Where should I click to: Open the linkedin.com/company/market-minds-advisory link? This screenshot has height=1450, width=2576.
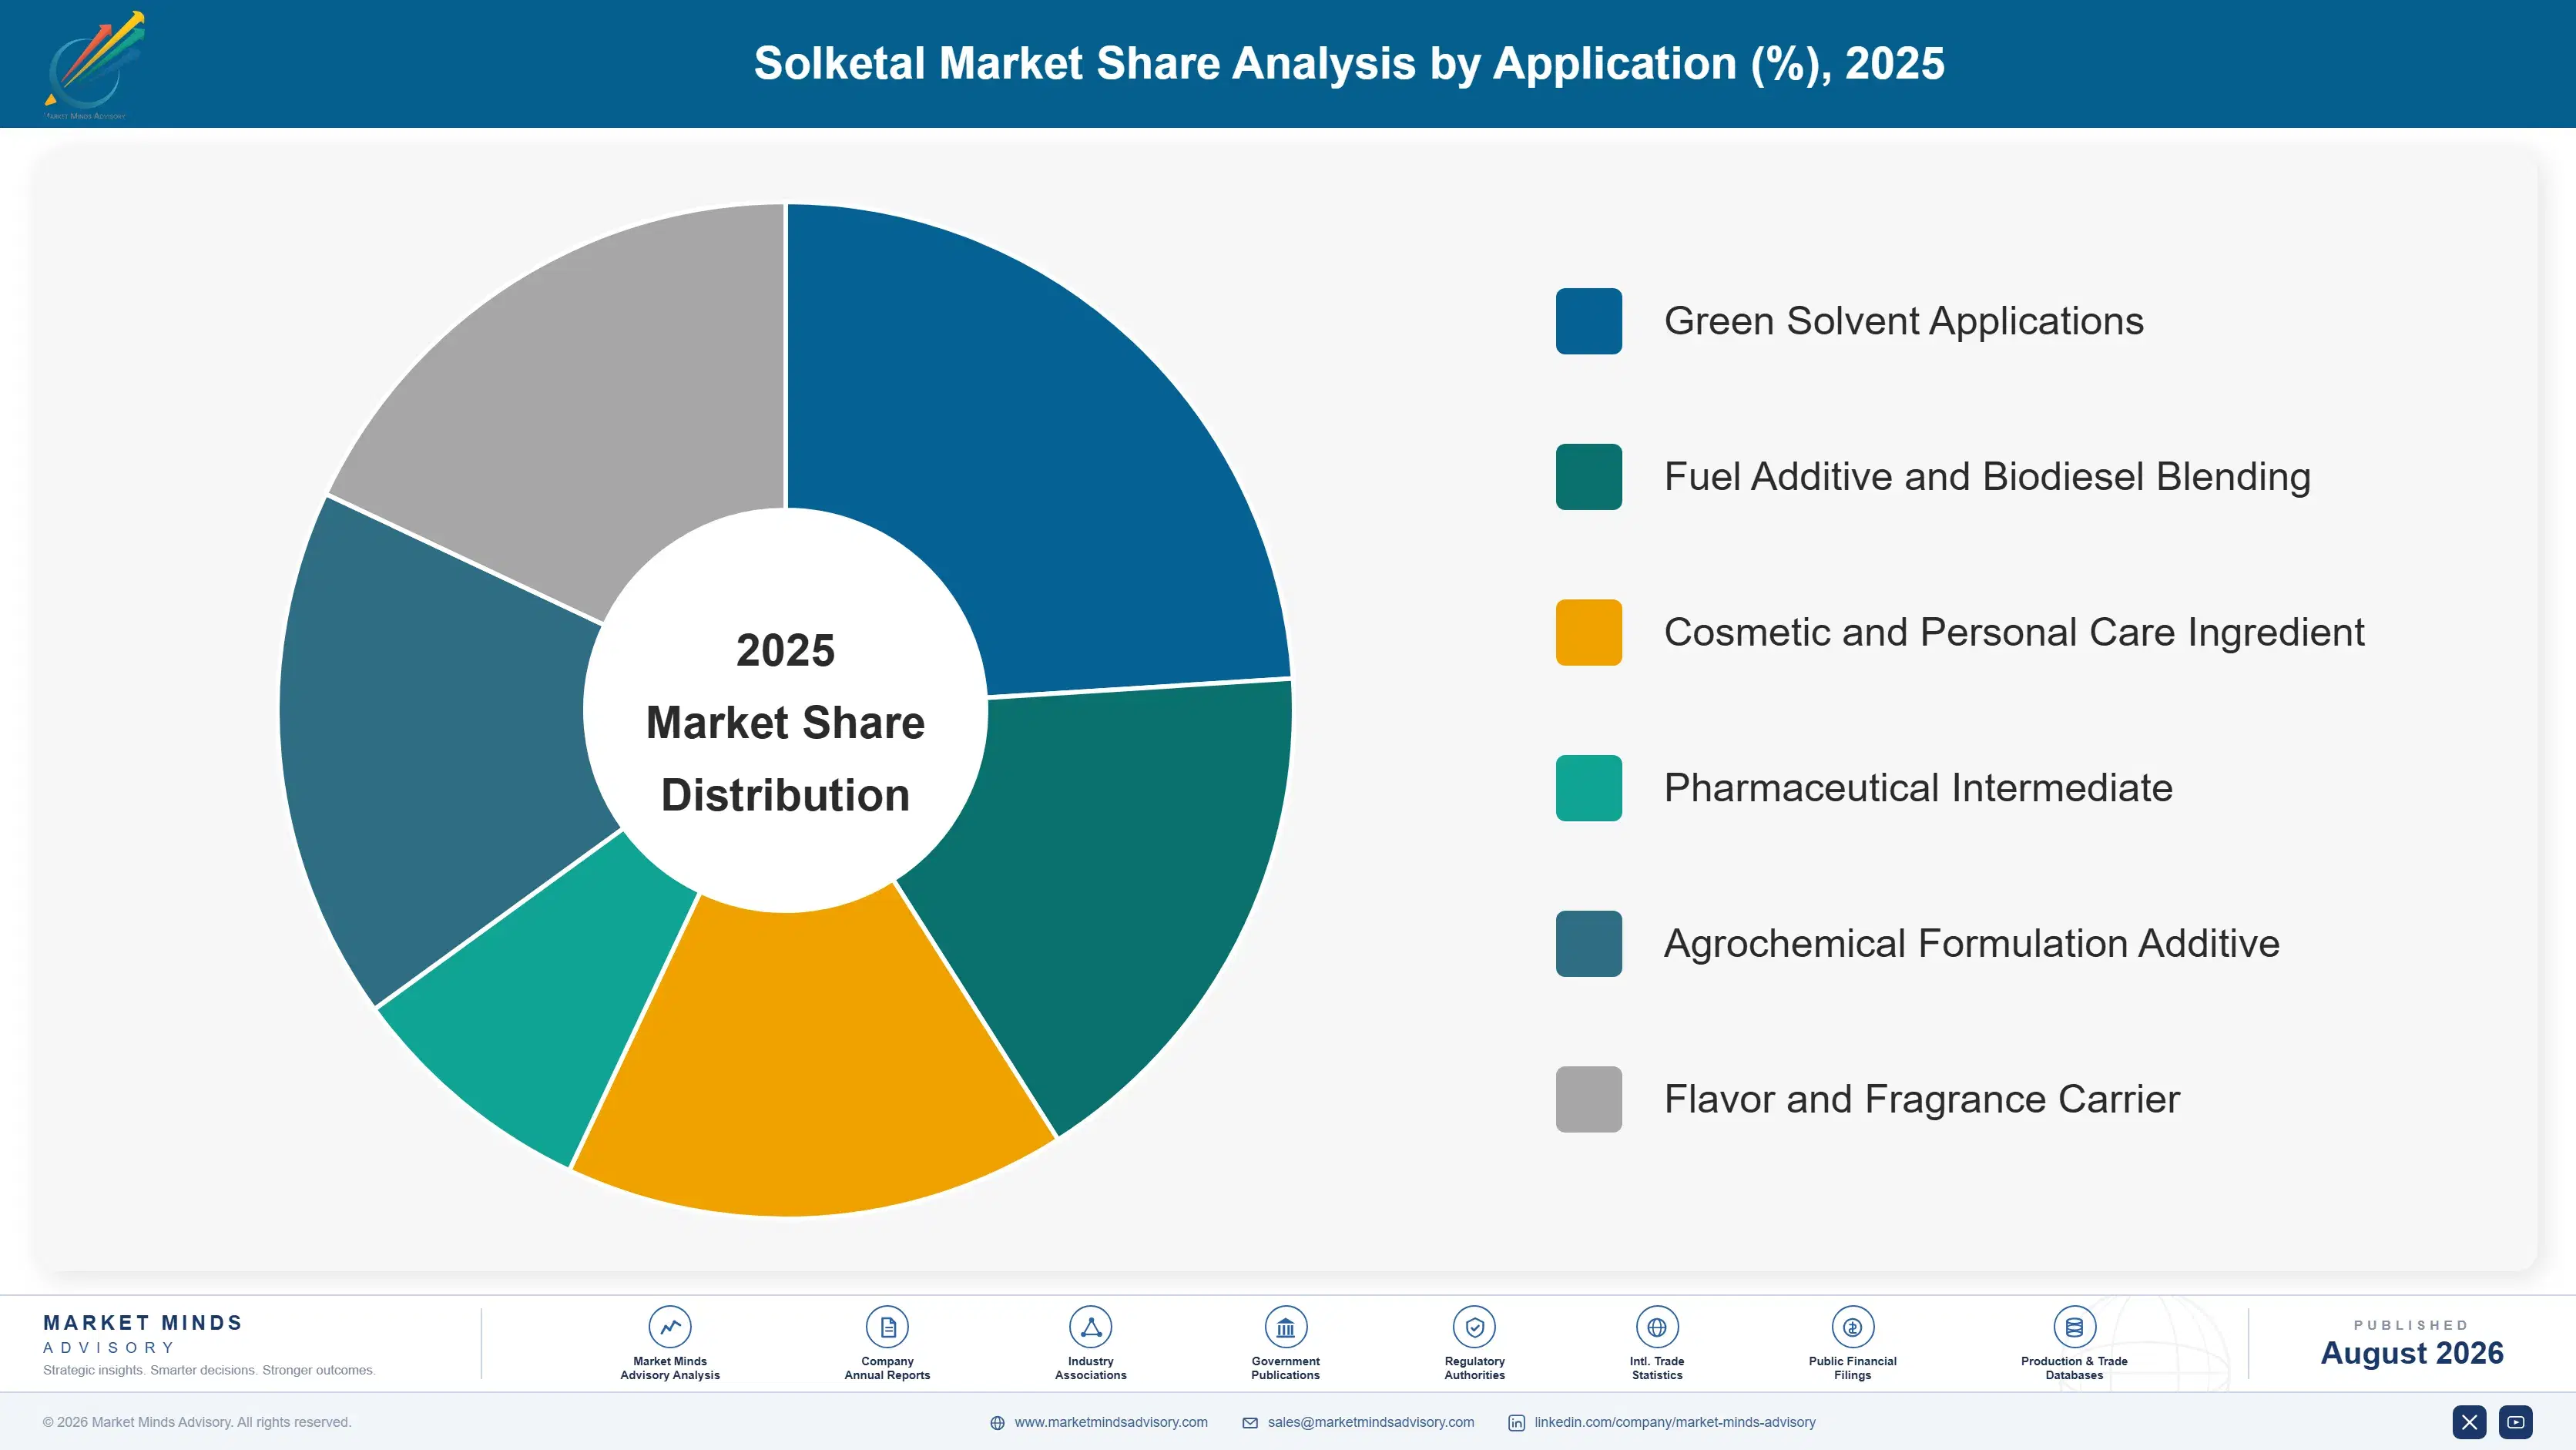click(x=1675, y=1422)
